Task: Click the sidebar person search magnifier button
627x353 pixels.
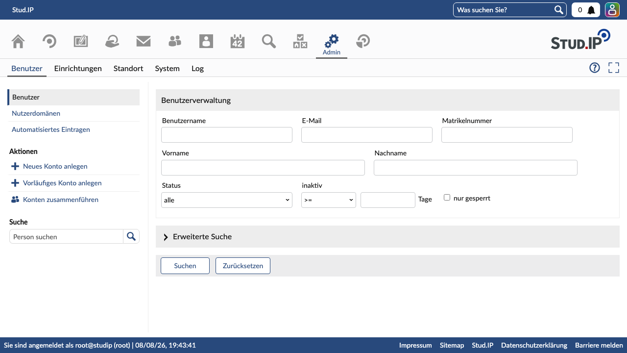Action: (x=131, y=236)
